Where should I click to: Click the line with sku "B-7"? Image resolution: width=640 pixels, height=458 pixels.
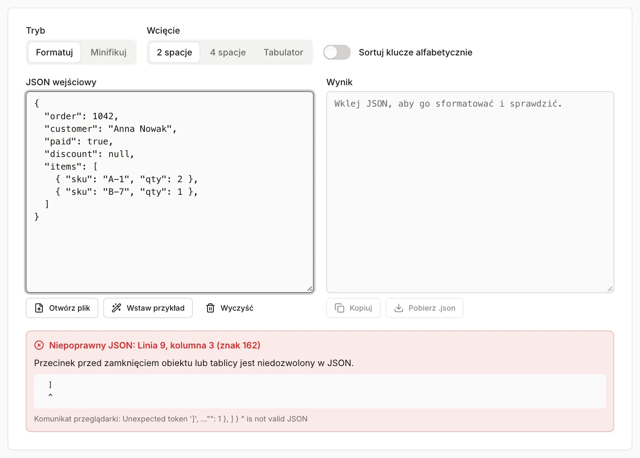[x=126, y=192]
